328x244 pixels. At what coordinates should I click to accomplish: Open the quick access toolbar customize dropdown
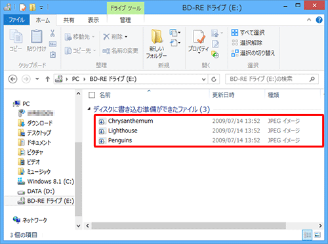click(41, 8)
